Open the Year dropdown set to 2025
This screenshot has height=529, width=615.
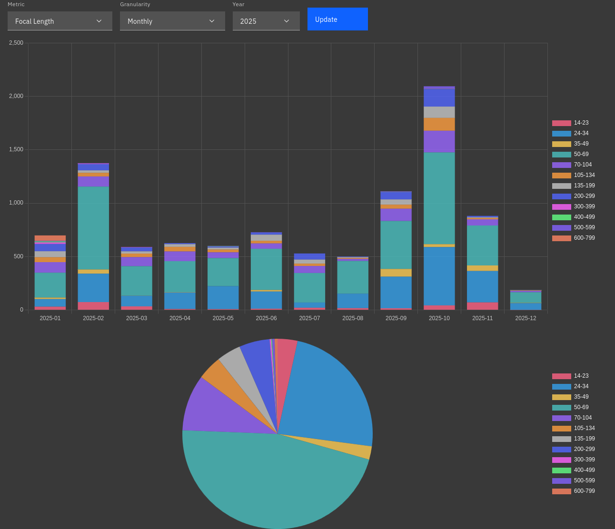[x=266, y=21]
